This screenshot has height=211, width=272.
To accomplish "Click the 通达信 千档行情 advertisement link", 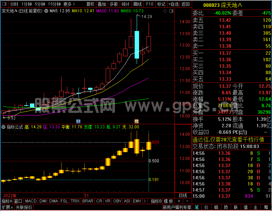I will [x=228, y=140].
